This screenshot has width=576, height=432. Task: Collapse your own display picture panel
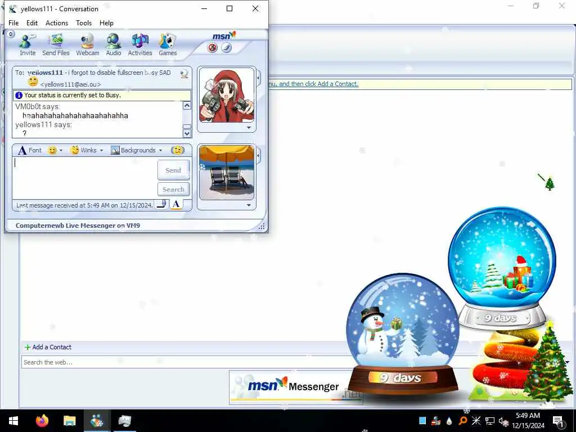259,155
